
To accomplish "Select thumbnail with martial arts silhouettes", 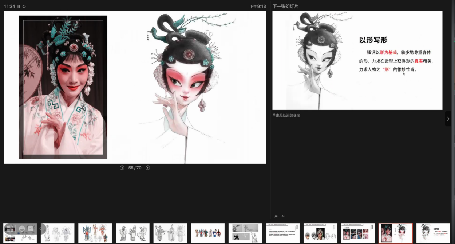I will click(245, 233).
